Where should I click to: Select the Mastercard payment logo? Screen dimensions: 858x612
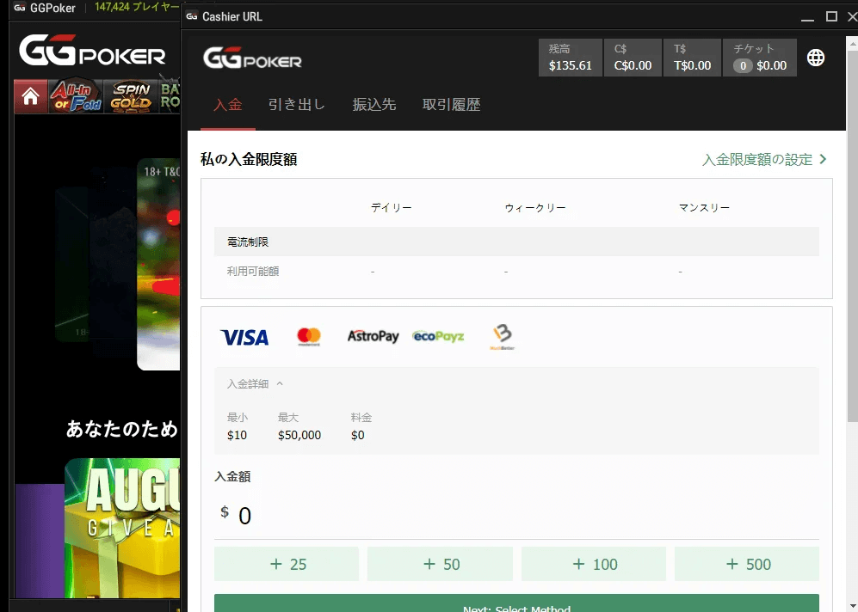309,337
